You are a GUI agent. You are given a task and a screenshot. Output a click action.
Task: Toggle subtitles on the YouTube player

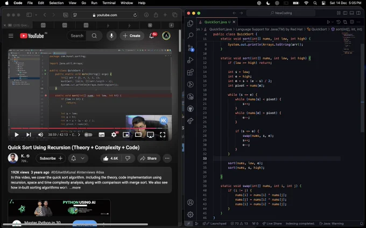pos(102,135)
